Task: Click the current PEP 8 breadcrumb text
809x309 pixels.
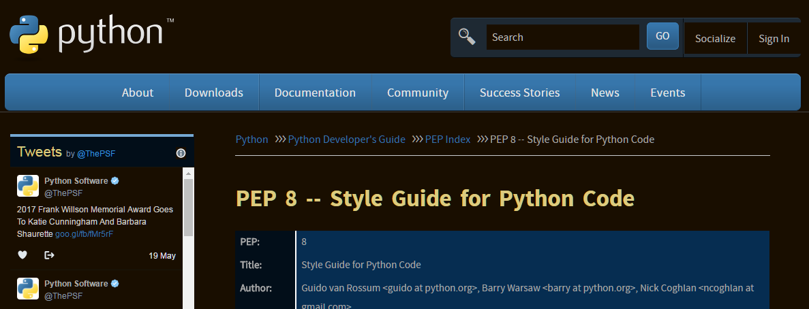Action: tap(572, 140)
